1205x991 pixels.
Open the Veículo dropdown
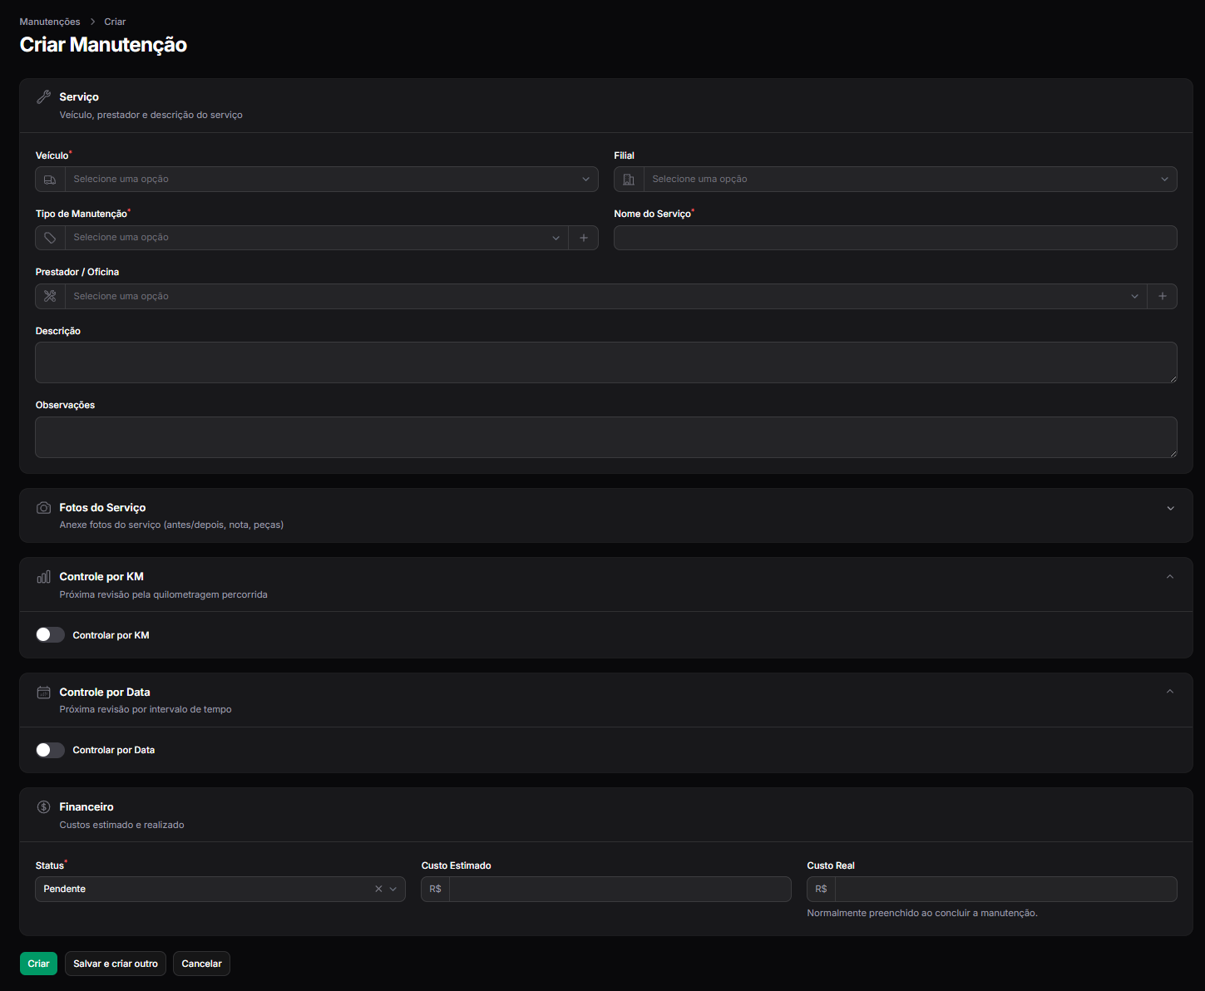331,179
